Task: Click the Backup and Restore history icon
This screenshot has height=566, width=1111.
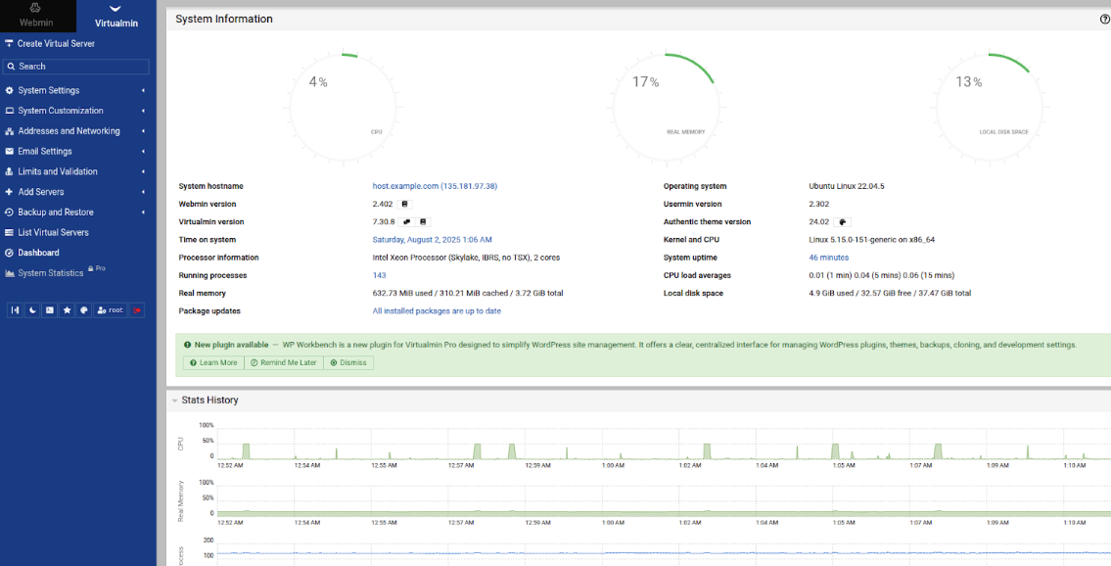Action: [9, 212]
